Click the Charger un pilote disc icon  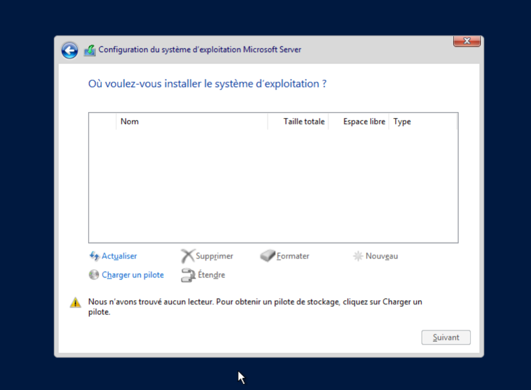coord(94,274)
